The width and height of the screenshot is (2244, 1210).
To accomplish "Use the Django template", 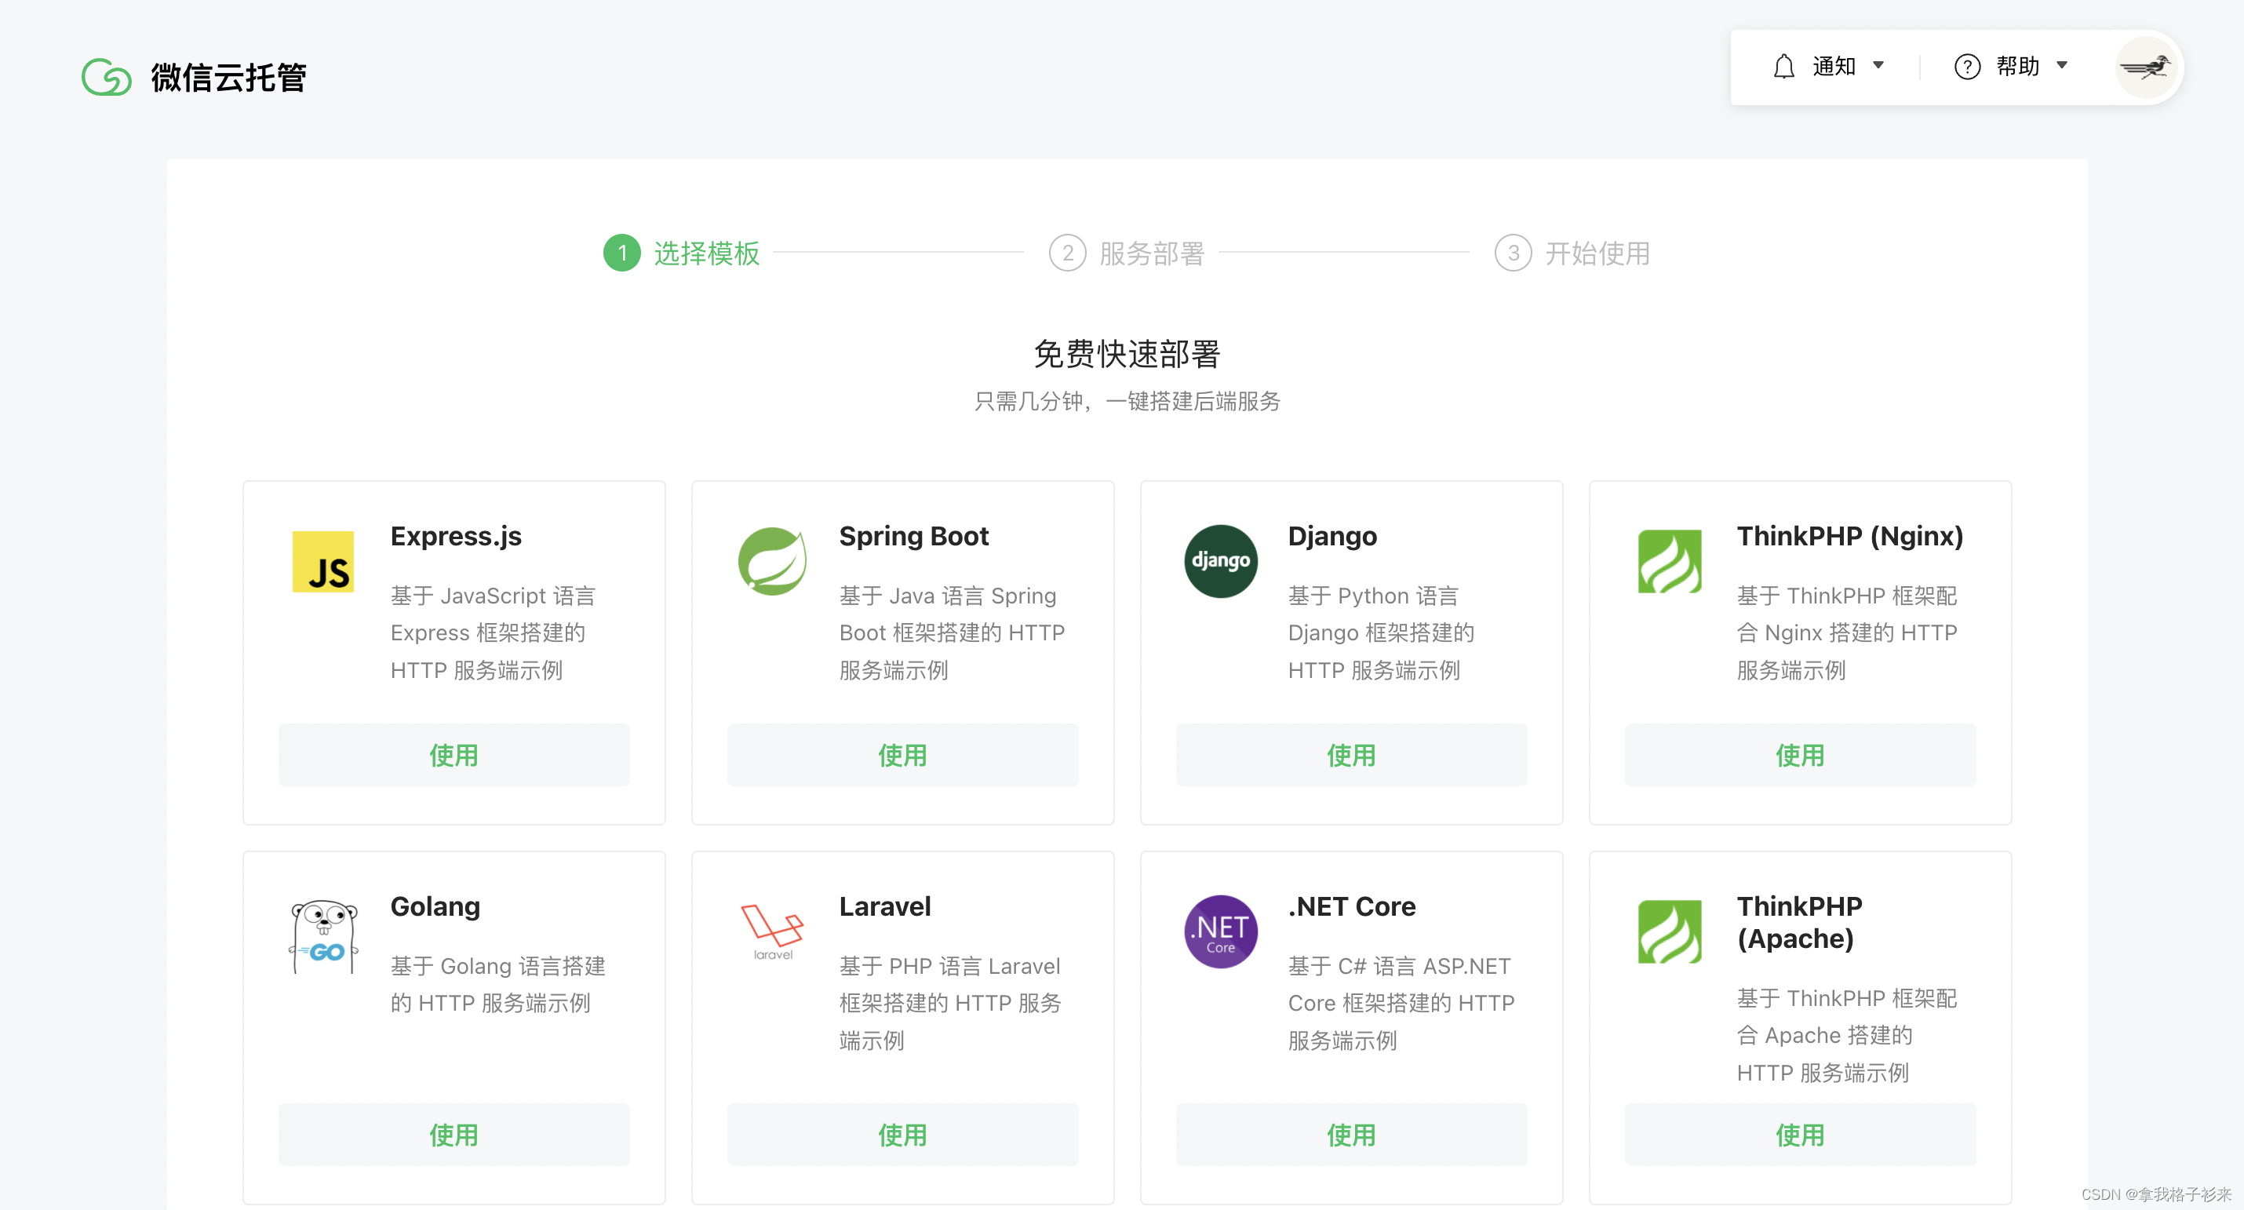I will [x=1351, y=754].
